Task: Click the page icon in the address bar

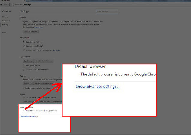Action: point(14,5)
